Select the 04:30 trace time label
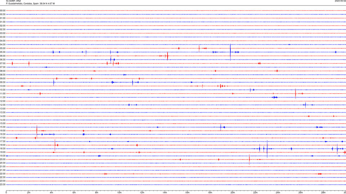This screenshot has height=194, width=346. 3,45
